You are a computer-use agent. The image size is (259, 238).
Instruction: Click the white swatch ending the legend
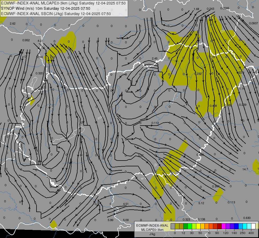pyautogui.click(x=253, y=226)
